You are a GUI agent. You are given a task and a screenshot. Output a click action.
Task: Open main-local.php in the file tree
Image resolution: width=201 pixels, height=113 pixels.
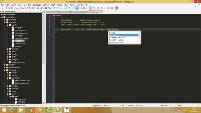21,33
